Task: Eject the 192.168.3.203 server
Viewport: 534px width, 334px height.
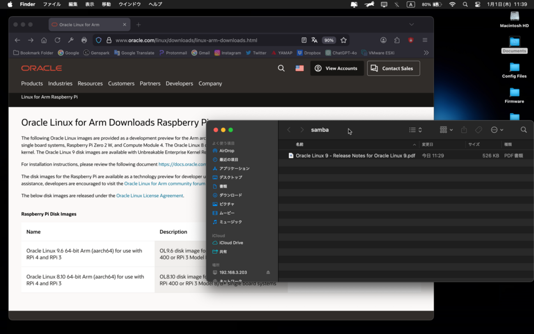Action: (x=268, y=272)
